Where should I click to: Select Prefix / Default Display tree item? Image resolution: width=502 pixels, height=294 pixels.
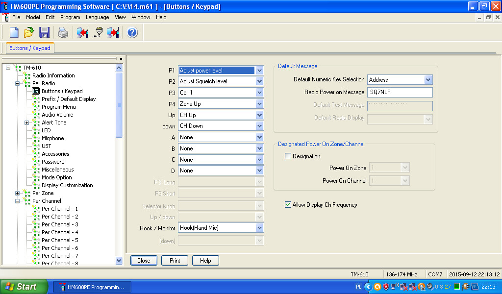[69, 99]
